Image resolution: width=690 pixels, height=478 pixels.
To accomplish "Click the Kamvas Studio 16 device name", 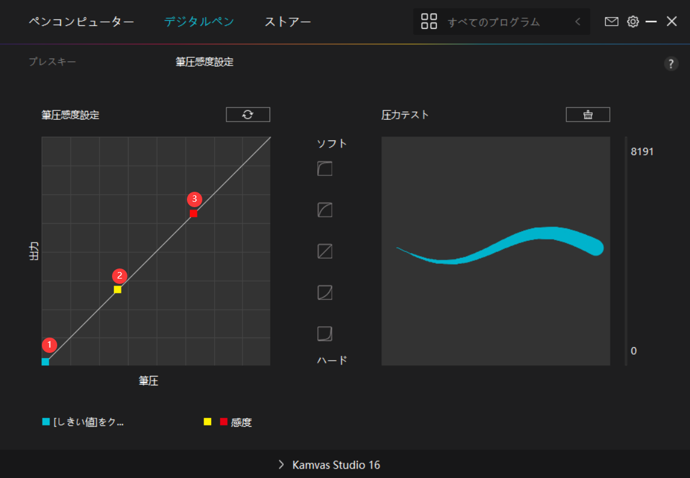I will coord(336,465).
